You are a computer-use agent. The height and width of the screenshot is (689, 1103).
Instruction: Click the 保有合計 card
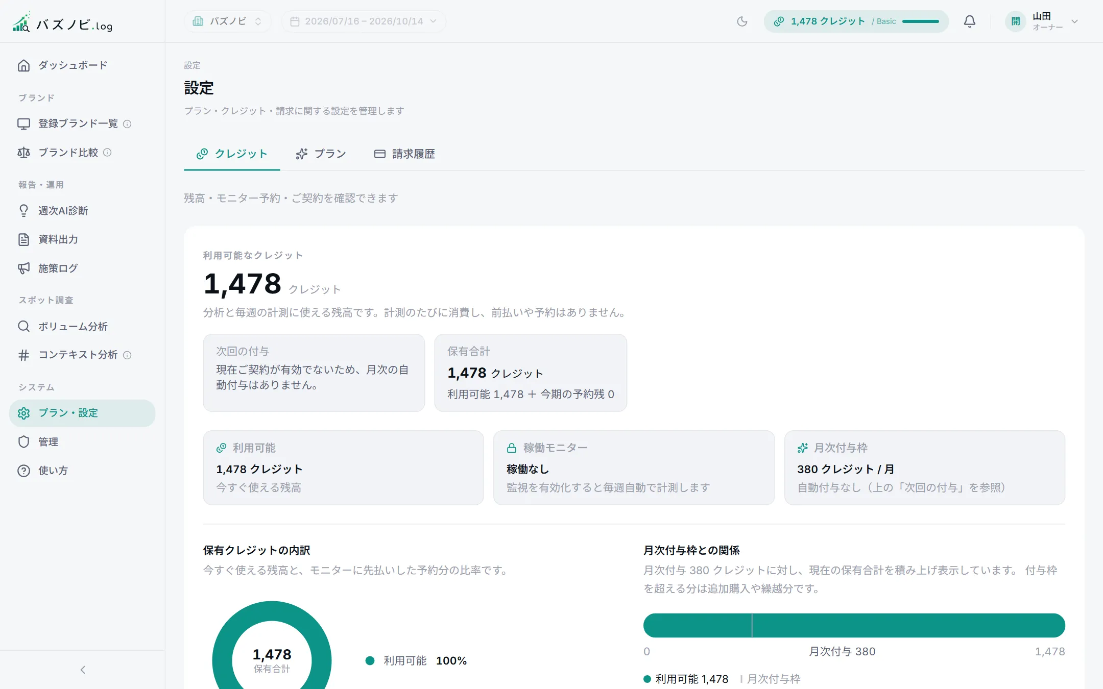[531, 373]
